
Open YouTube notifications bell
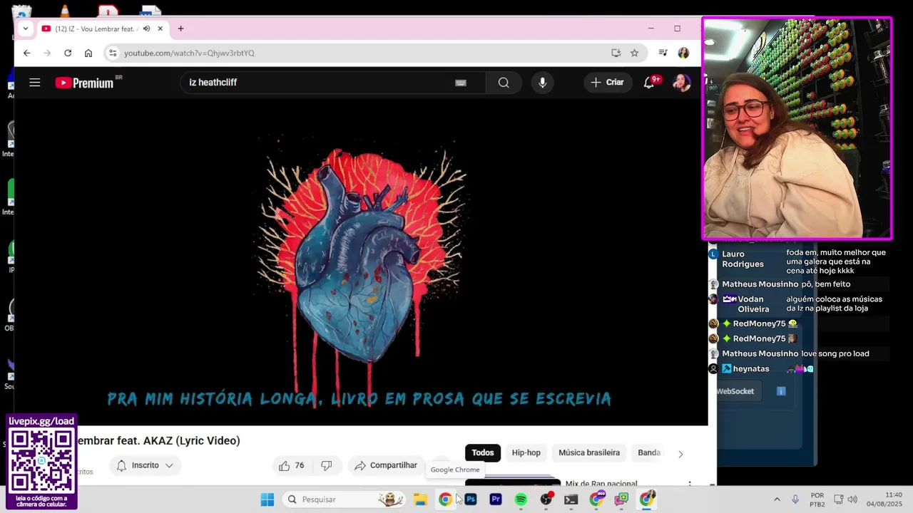tap(649, 83)
